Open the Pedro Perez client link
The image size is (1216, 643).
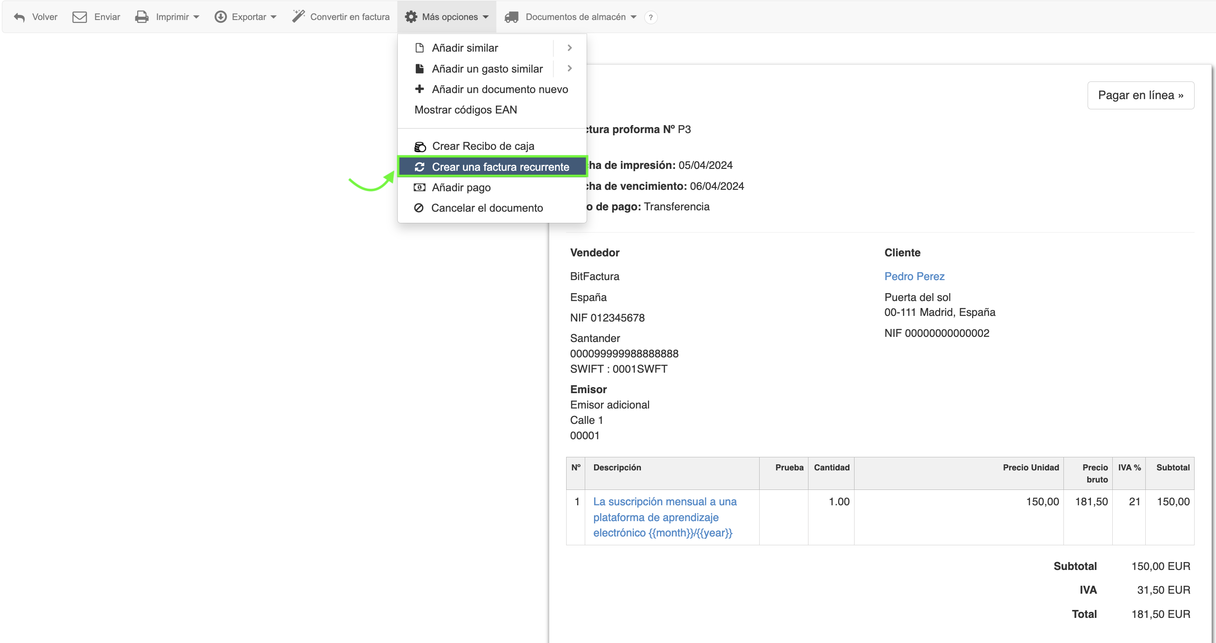click(914, 276)
